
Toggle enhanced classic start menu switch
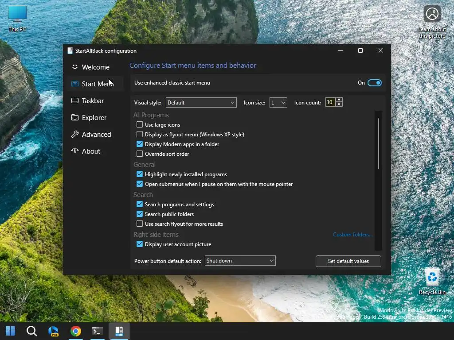(x=374, y=83)
